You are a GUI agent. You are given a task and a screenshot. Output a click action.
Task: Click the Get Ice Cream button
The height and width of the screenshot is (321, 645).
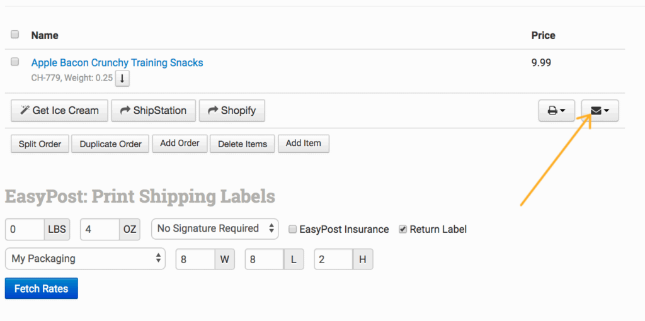(59, 111)
